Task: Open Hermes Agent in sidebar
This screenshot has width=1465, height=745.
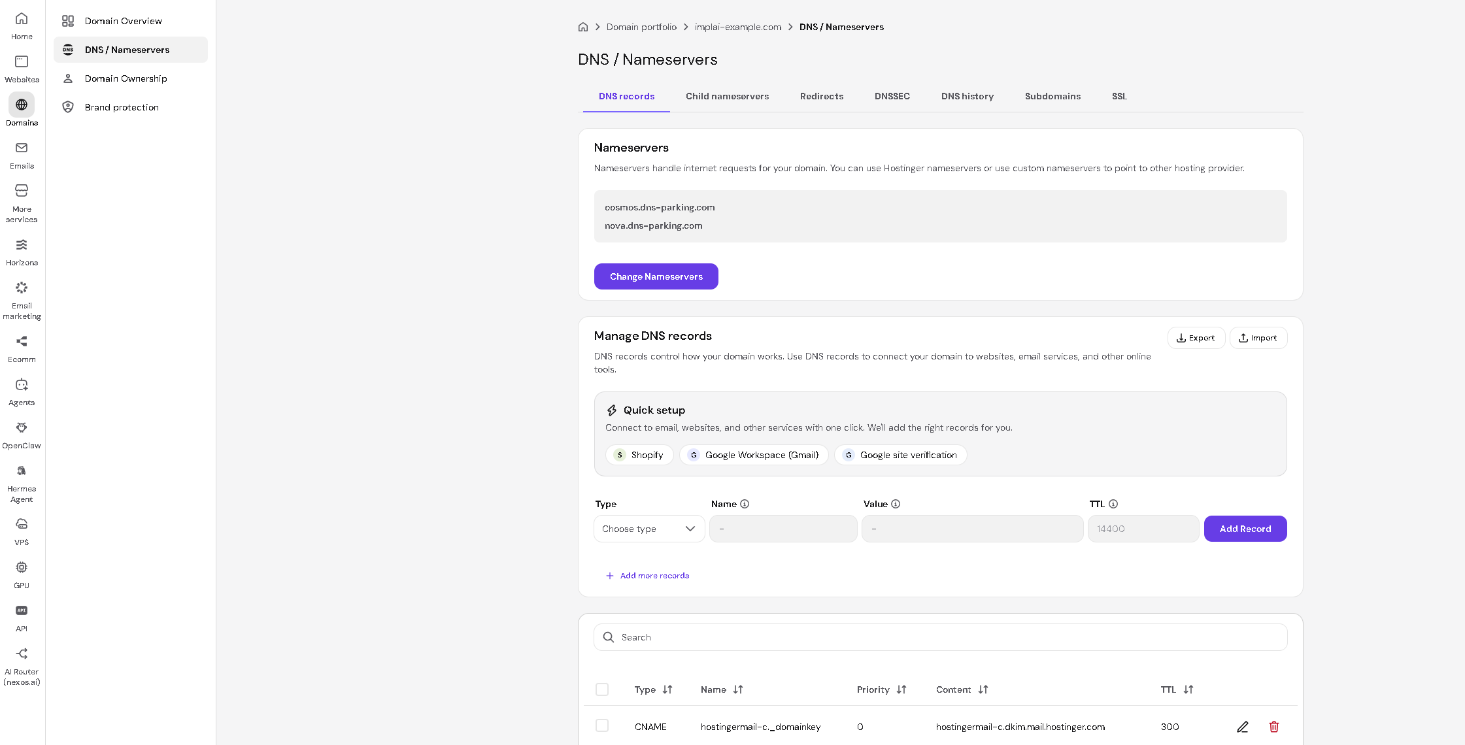Action: point(22,484)
